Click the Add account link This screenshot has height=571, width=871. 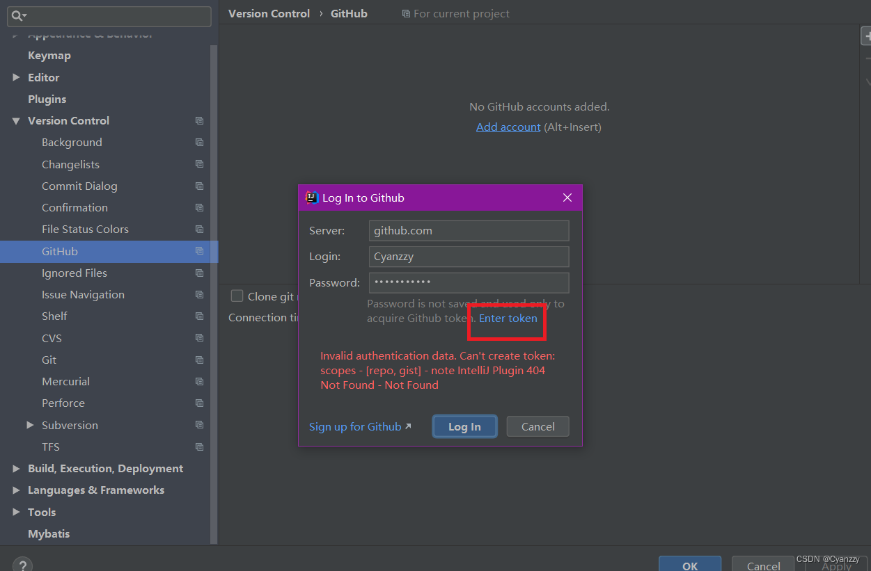click(508, 127)
